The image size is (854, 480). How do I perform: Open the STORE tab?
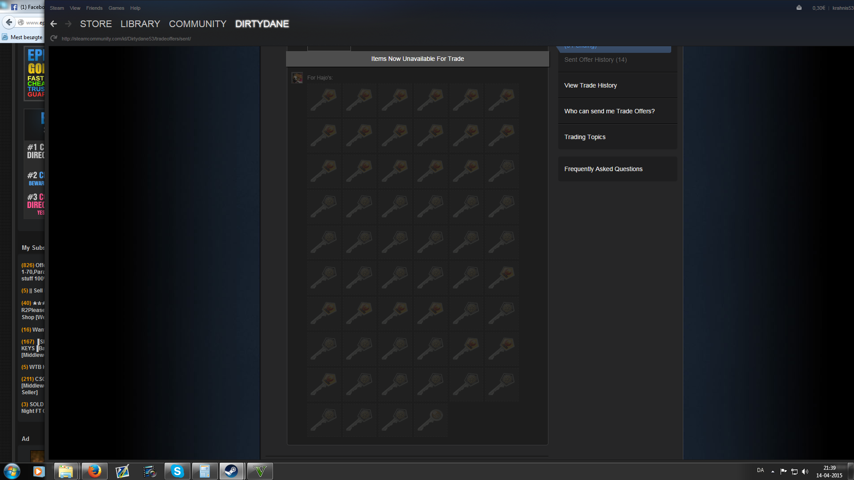pyautogui.click(x=96, y=24)
